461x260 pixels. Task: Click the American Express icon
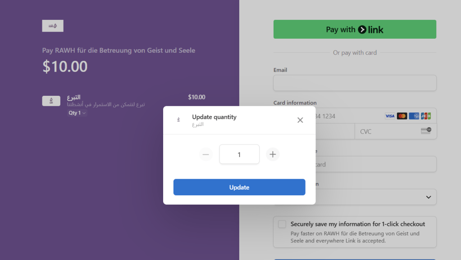coord(414,116)
